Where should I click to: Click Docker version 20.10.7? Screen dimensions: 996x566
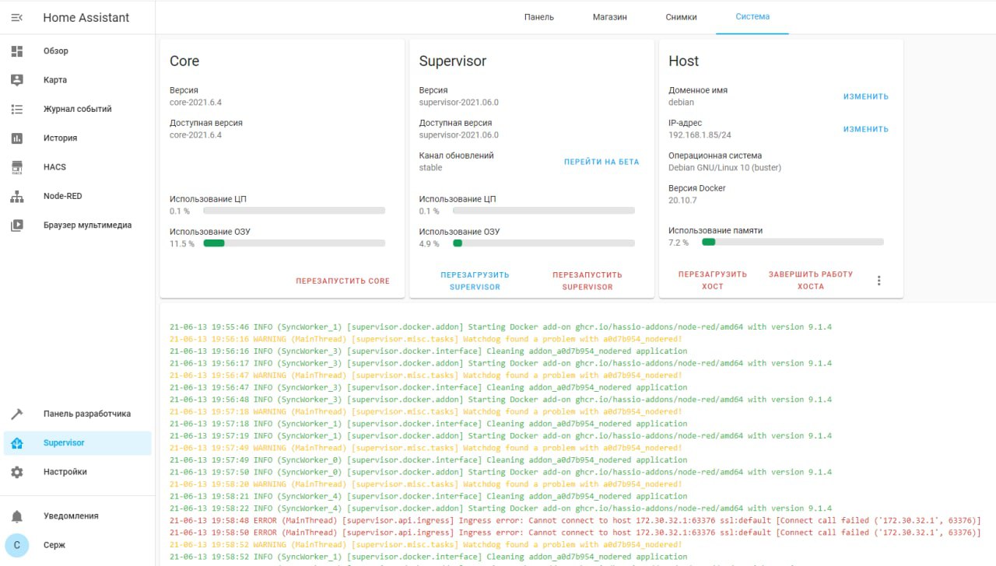pos(683,200)
